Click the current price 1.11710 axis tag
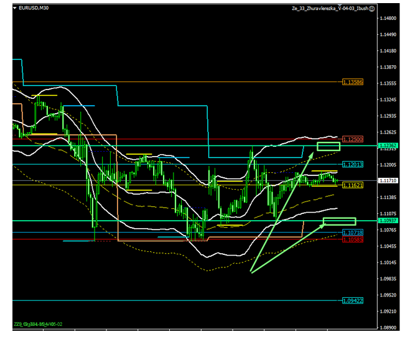Screen dimensions: 405x337 pyautogui.click(x=389, y=180)
